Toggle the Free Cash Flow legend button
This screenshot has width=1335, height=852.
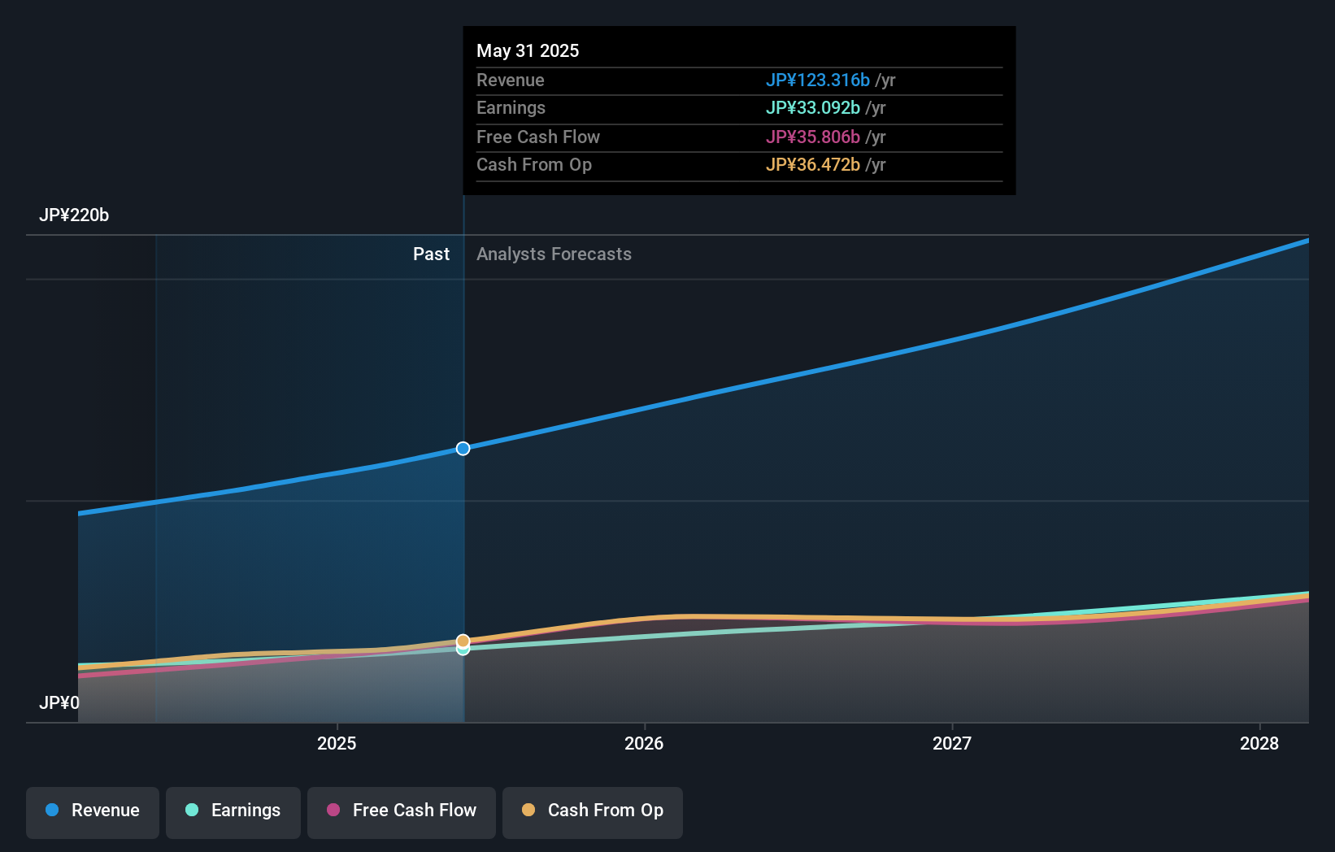[402, 811]
